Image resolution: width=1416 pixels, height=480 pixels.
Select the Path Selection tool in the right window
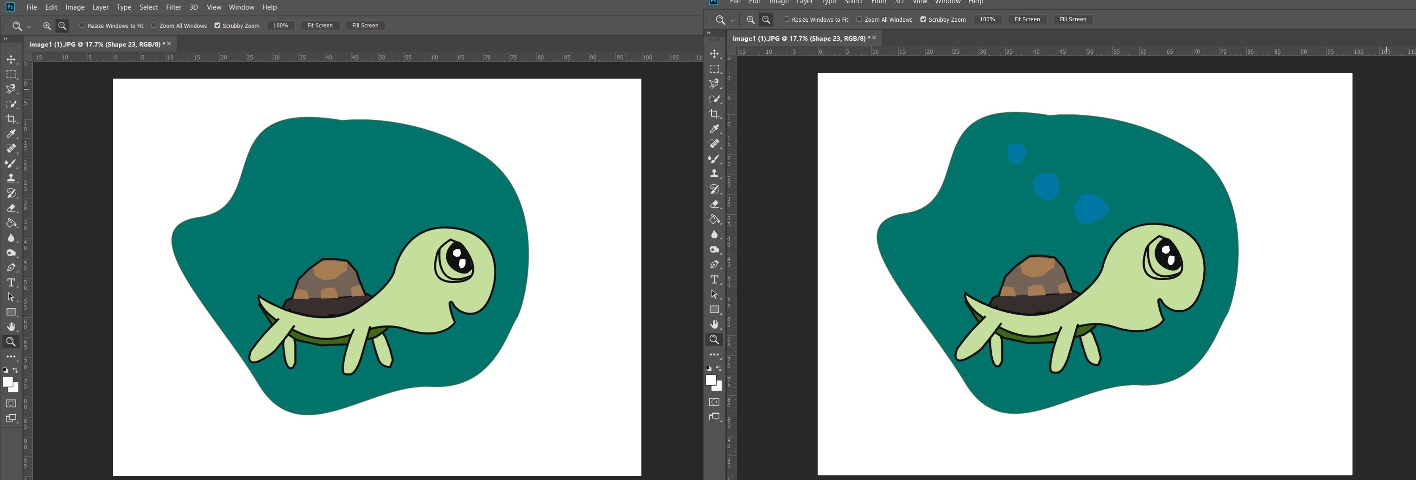pos(714,294)
